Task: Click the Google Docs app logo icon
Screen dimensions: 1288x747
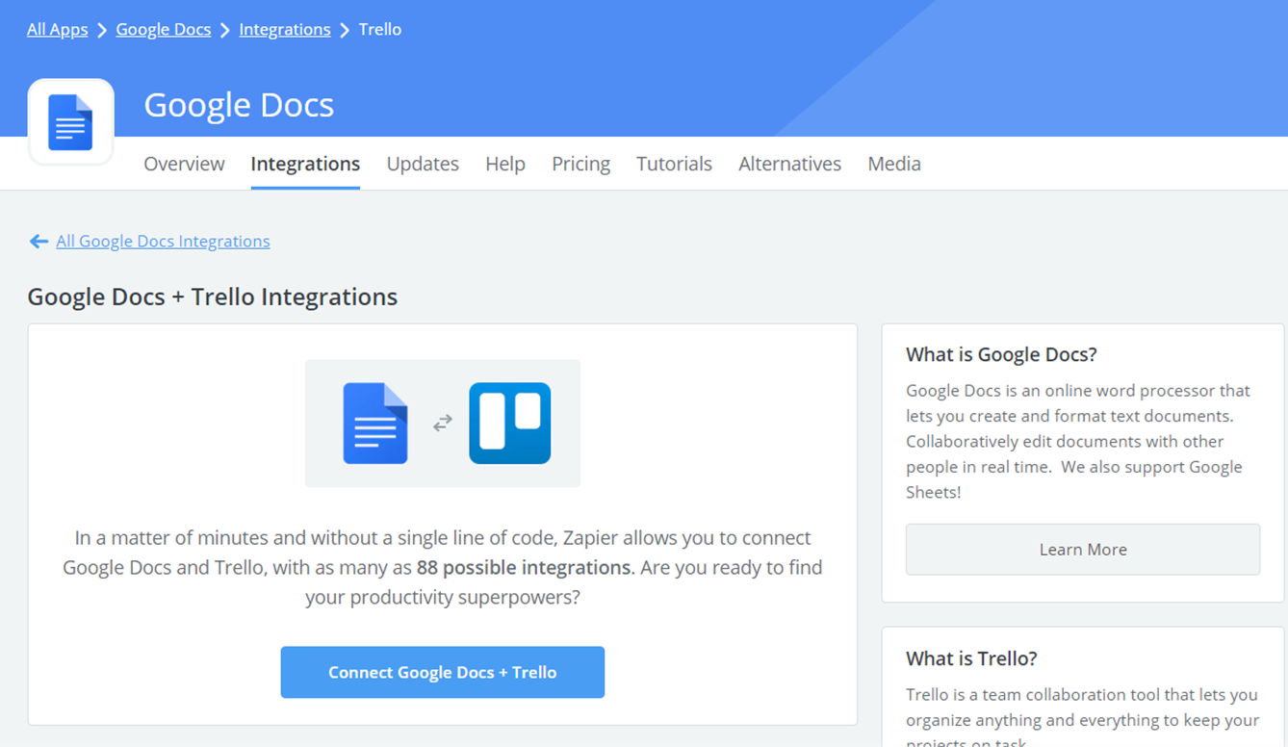Action: 71,122
